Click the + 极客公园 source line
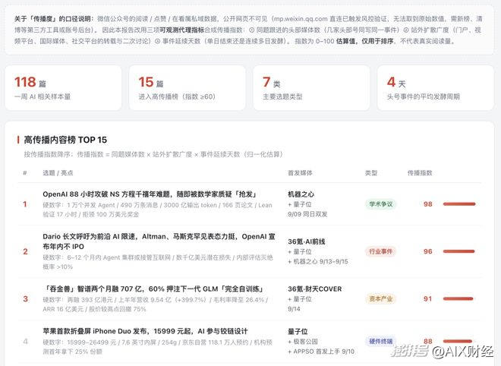This screenshot has height=366, width=501. tap(303, 342)
